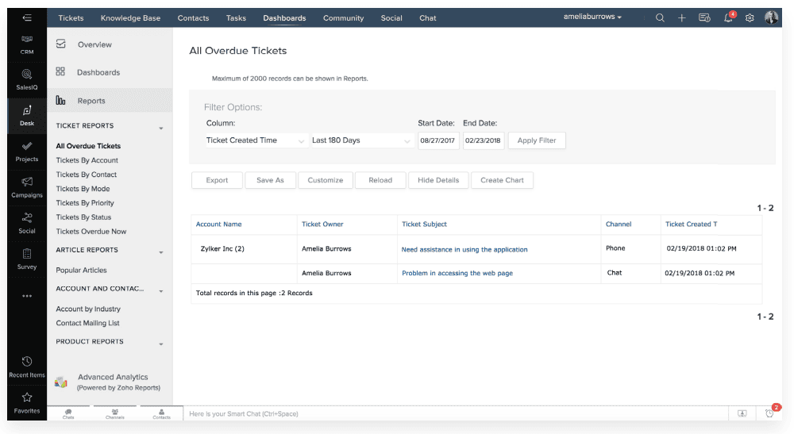Viewport: 794px width, 434px height.
Task: Open Tickets By Priority report
Action: (x=85, y=203)
